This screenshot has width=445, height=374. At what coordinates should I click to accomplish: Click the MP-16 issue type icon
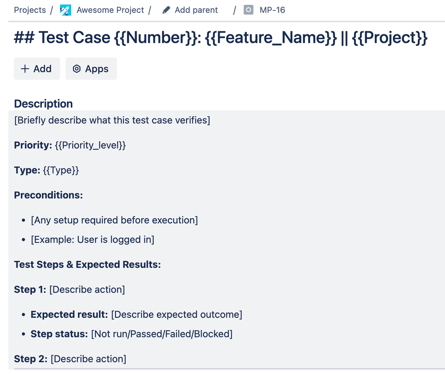[248, 10]
